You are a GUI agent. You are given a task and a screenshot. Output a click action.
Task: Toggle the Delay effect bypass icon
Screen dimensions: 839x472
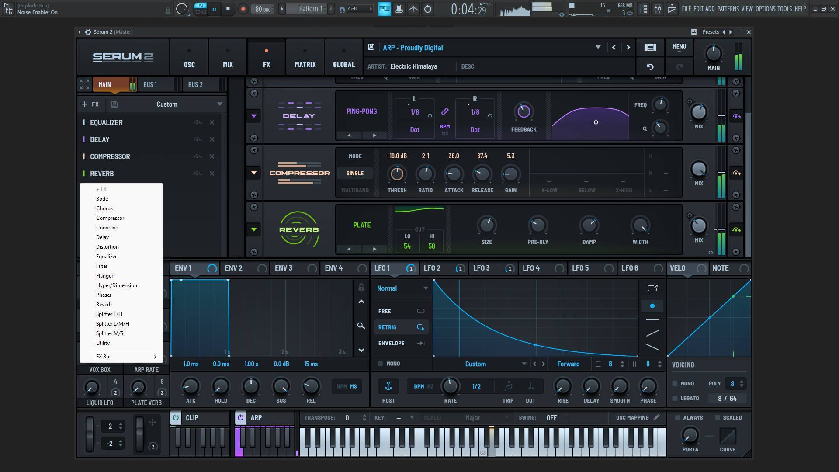(x=198, y=139)
